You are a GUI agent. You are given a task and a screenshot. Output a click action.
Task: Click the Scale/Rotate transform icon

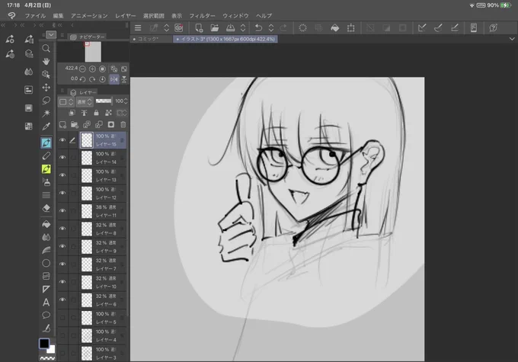[x=351, y=28]
